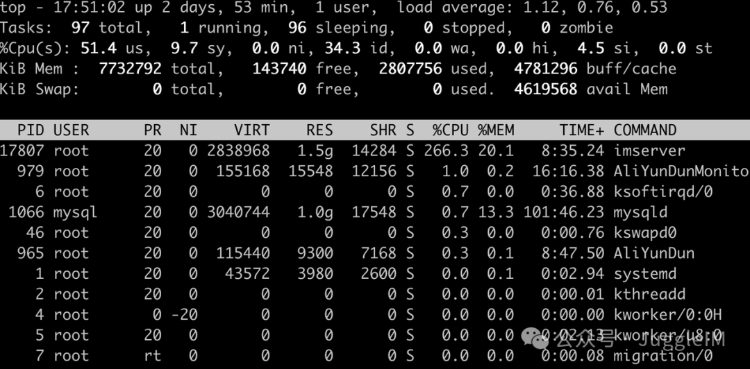
Task: Select the 8:47.50 time value
Action: click(572, 253)
